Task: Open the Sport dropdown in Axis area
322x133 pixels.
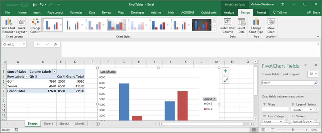Action: [x=281, y=121]
